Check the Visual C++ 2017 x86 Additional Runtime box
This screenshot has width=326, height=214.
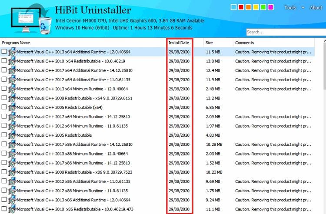coord(4,144)
